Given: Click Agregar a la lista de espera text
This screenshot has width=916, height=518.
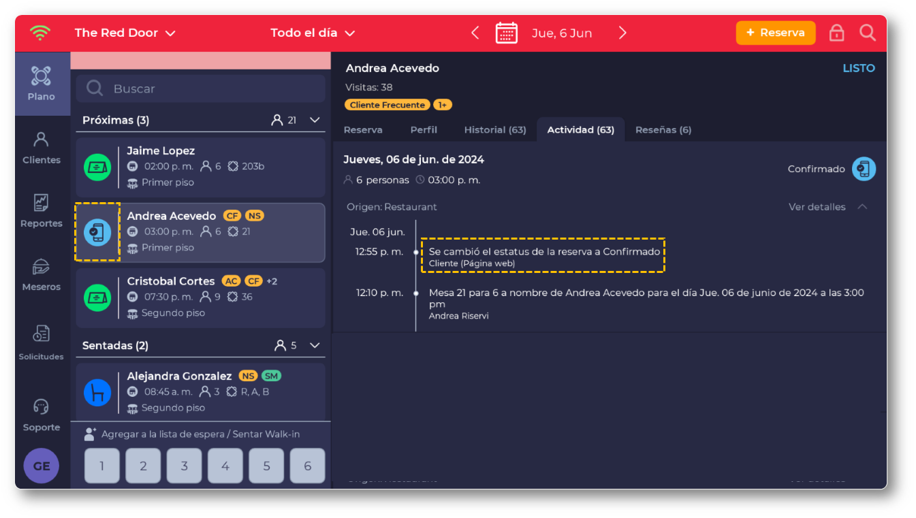Looking at the screenshot, I should [x=201, y=434].
